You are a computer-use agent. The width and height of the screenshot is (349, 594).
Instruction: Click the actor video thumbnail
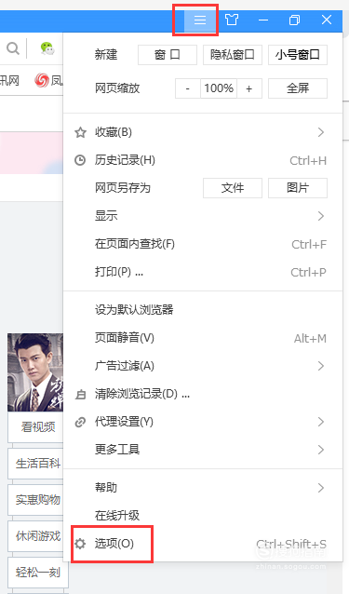coord(35,372)
